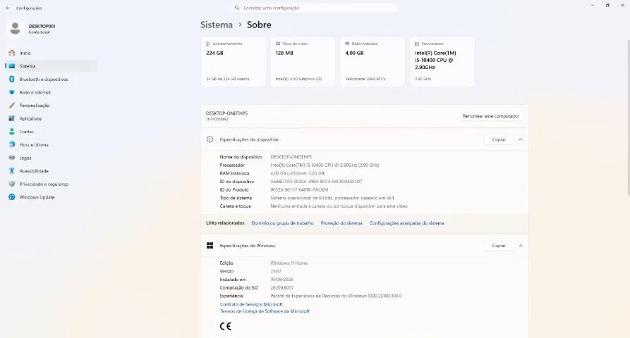The width and height of the screenshot is (630, 338).
Task: Focus the Localizar uma configuração search field
Action: tap(315, 8)
